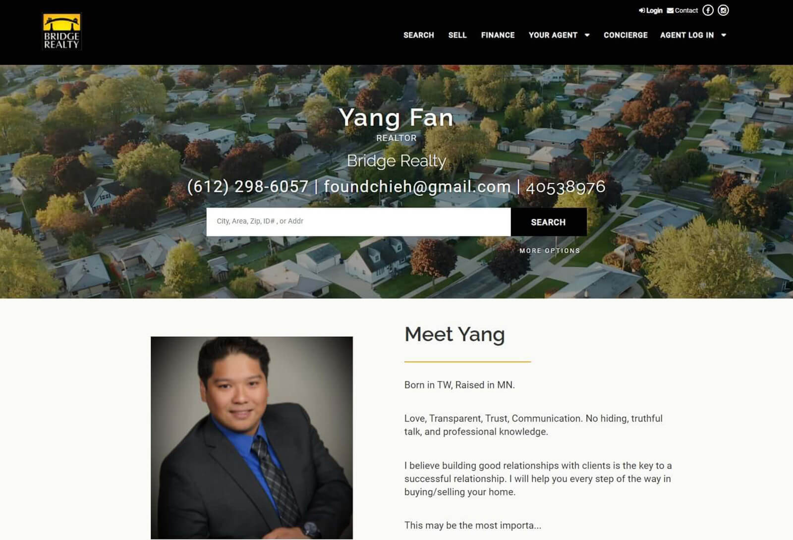Show More Options for search

(x=550, y=251)
